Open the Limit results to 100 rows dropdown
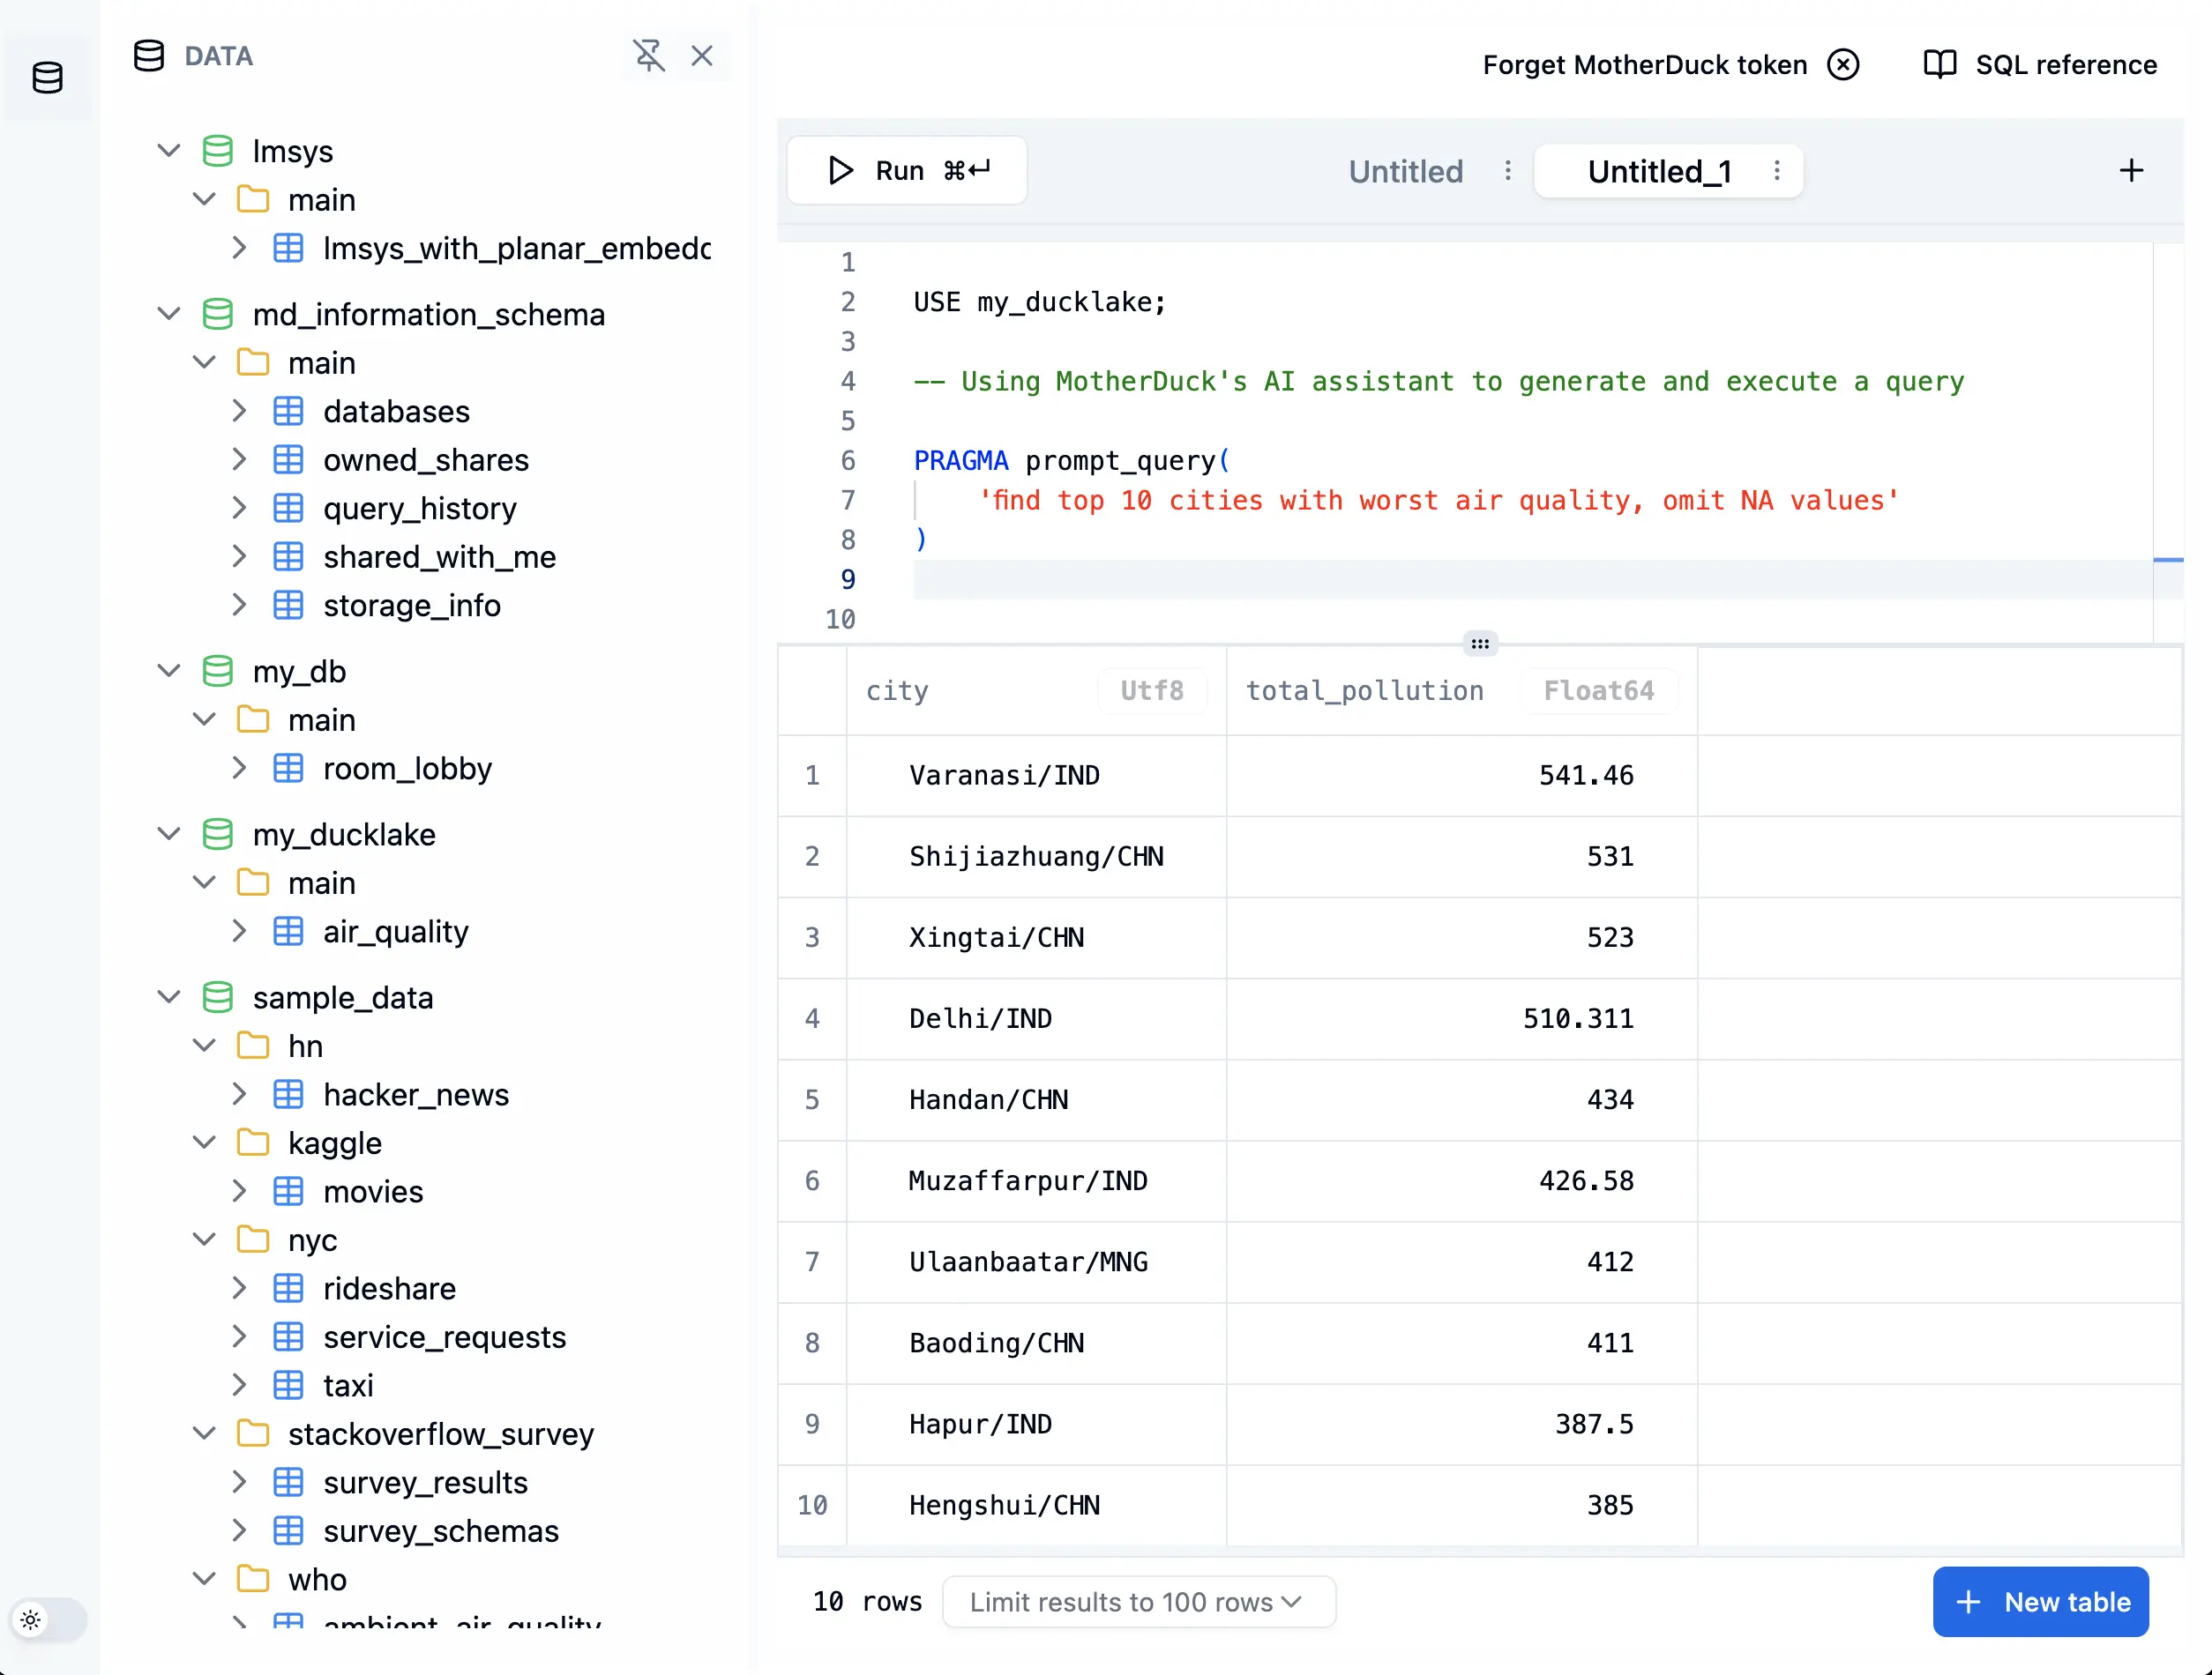 click(1137, 1601)
